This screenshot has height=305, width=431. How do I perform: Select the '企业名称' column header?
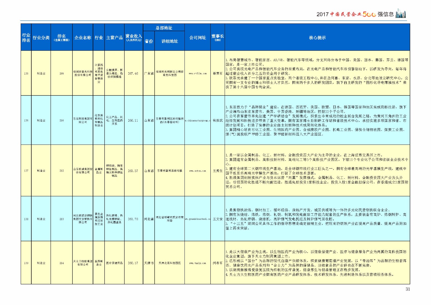[x=83, y=37]
